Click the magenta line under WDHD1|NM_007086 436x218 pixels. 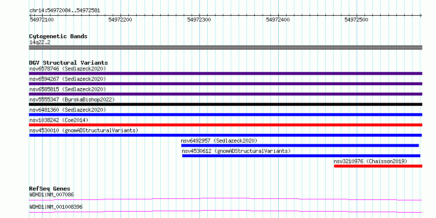coord(225,199)
